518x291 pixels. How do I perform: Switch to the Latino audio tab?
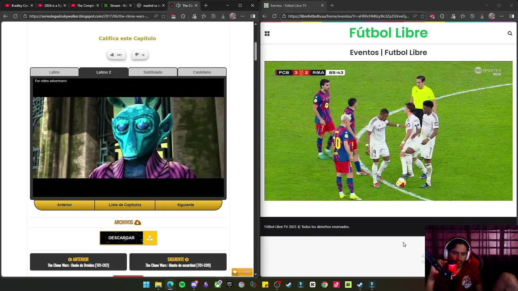coord(54,72)
